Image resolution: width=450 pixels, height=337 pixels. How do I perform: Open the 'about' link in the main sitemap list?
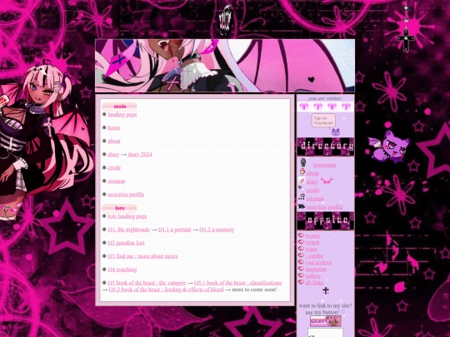tap(114, 141)
